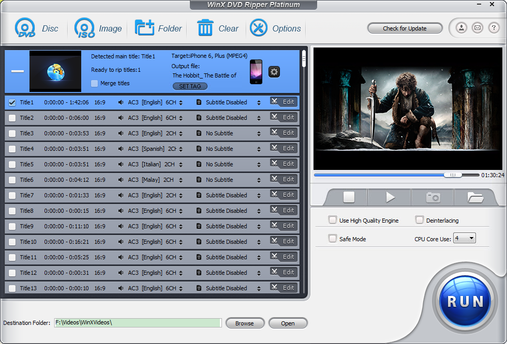The image size is (507, 344).
Task: Edit the Title1 video
Action: tap(284, 102)
